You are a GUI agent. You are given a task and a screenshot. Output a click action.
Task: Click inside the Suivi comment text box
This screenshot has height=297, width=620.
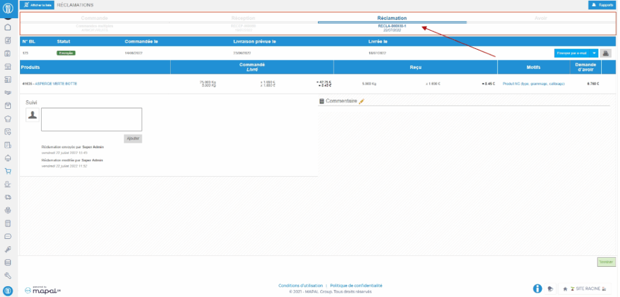[x=91, y=119]
